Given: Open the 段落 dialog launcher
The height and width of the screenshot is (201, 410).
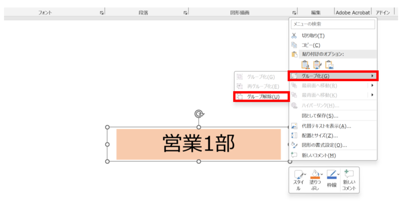Looking at the screenshot, I should 185,13.
